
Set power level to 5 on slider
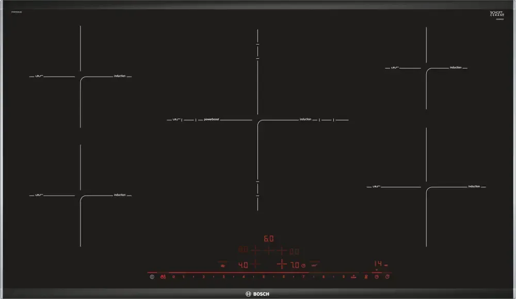point(264,277)
